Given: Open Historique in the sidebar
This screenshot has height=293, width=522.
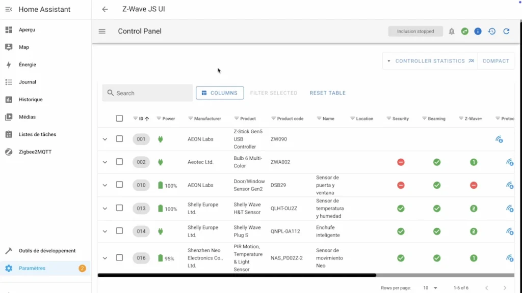Looking at the screenshot, I should (x=45, y=100).
